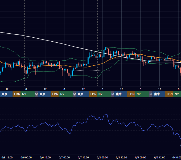
Task: Click the 6/6 12:00 date label
Action: (x=45, y=157)
